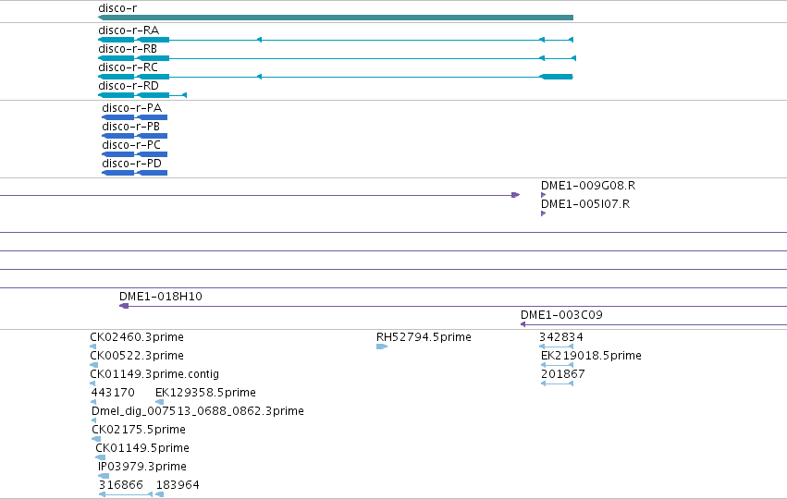Select the disco-r-PB protein feature
The image size is (787, 499).
tap(134, 136)
